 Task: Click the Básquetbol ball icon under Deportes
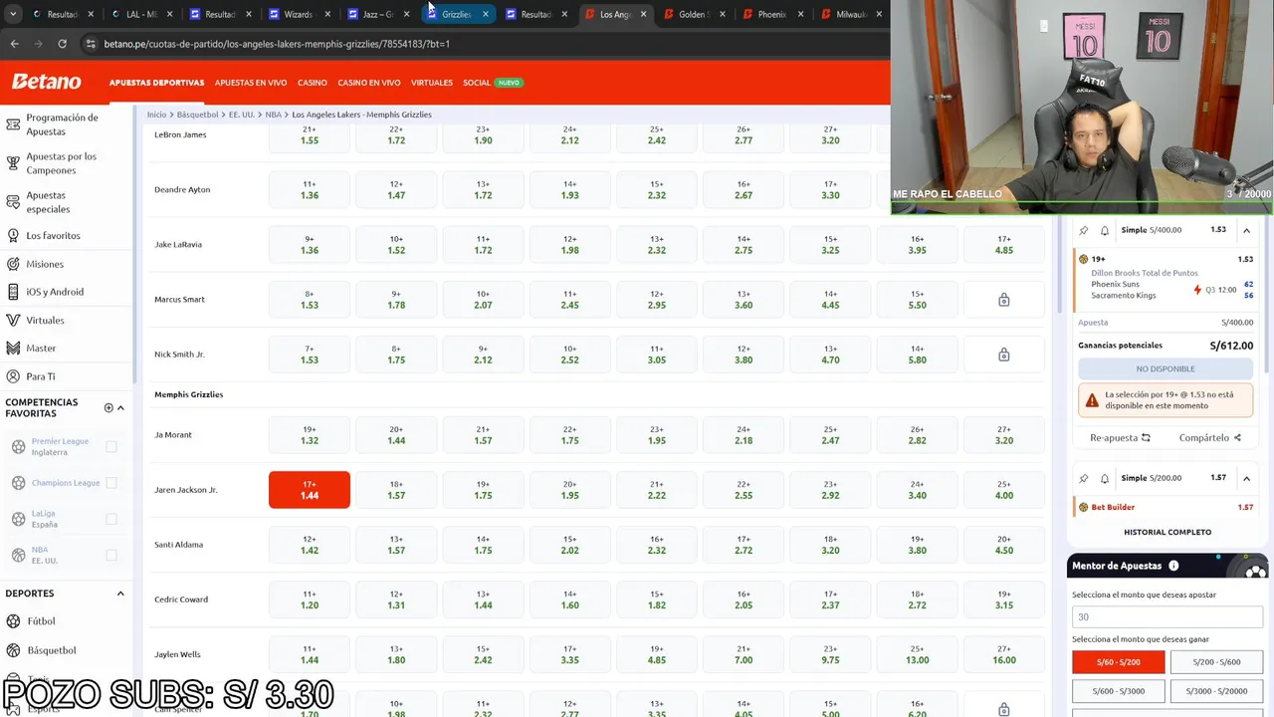pyautogui.click(x=14, y=650)
